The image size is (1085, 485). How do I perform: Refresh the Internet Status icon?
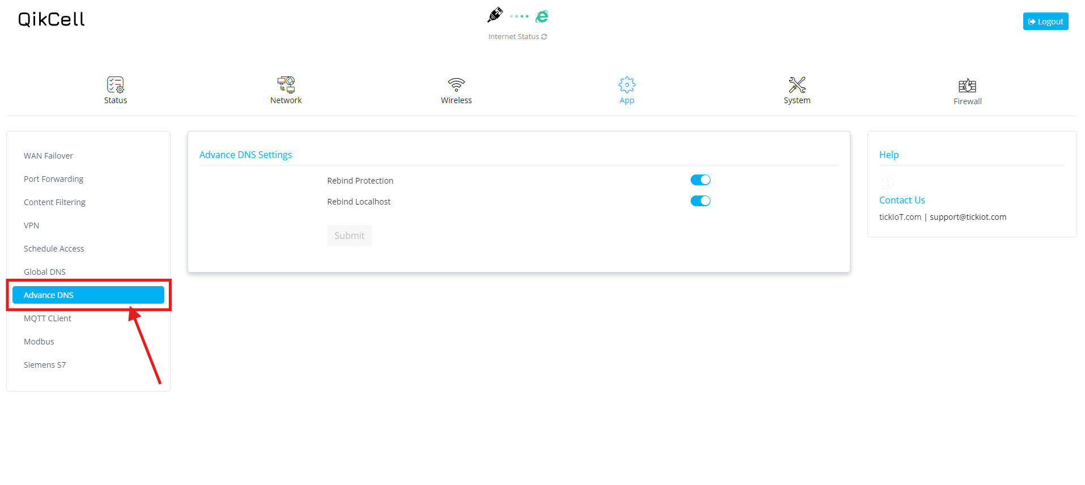click(x=544, y=37)
